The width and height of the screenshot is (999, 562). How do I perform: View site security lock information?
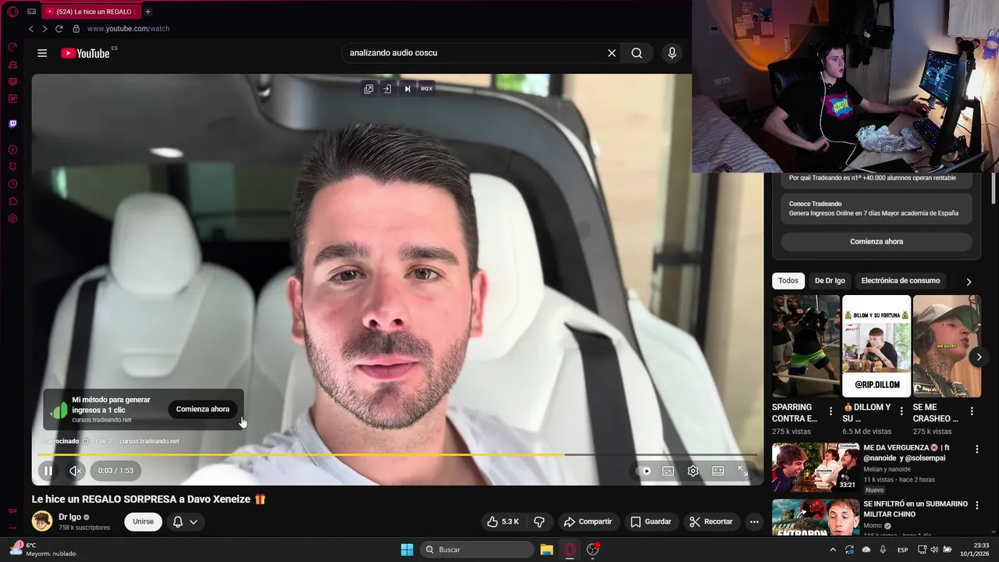pos(76,29)
